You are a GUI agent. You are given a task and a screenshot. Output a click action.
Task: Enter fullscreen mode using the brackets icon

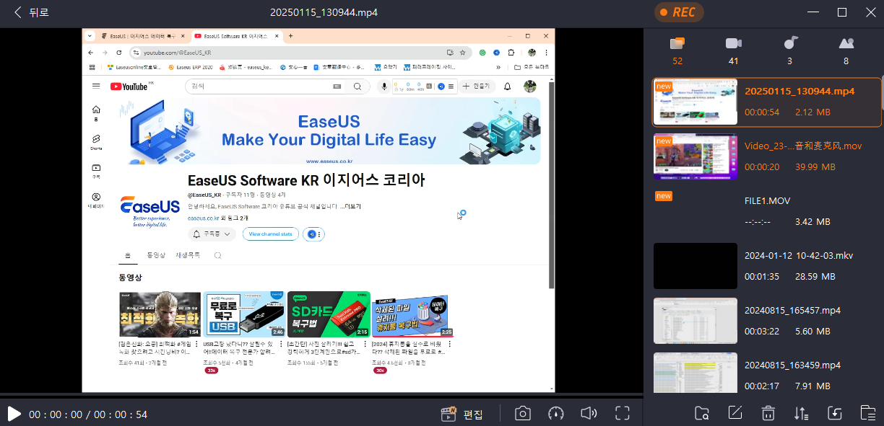click(x=623, y=413)
